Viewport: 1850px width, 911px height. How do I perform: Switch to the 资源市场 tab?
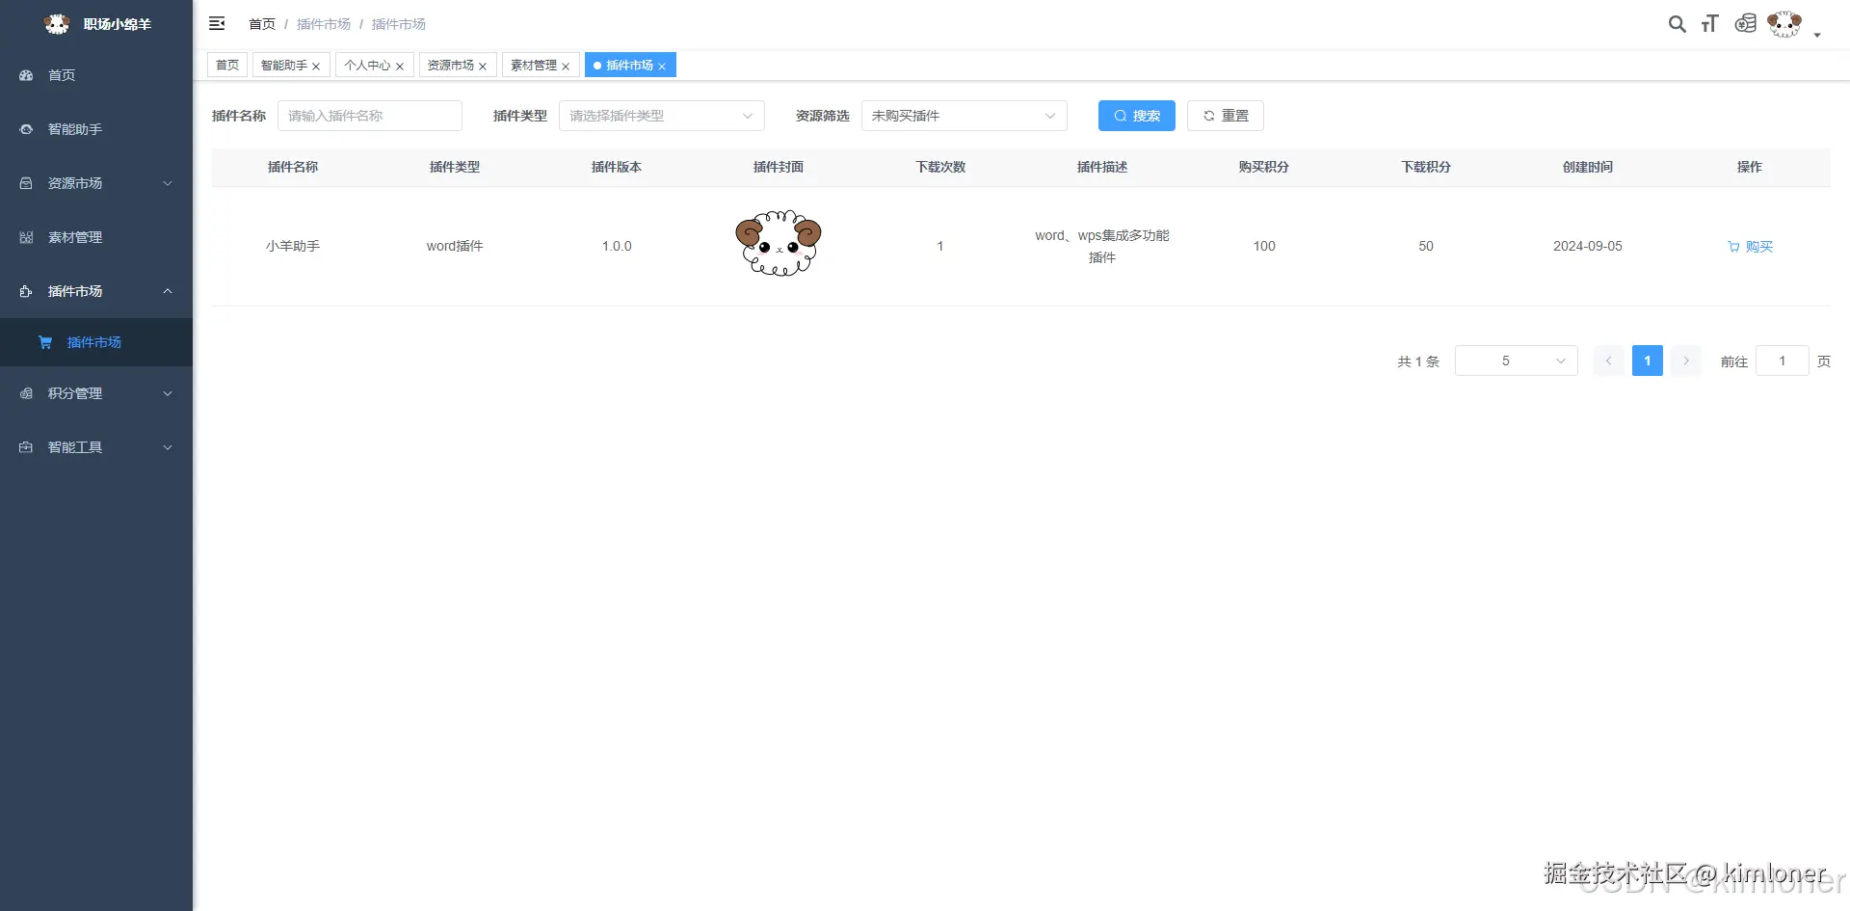(x=451, y=65)
